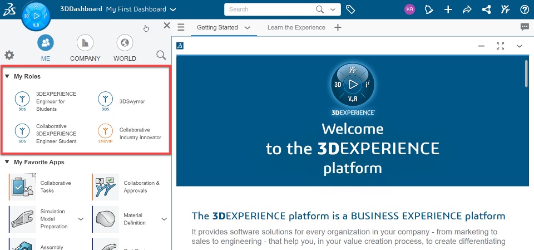Launch the Collaboration & Approvals app
The height and width of the screenshot is (250, 534).
106,187
